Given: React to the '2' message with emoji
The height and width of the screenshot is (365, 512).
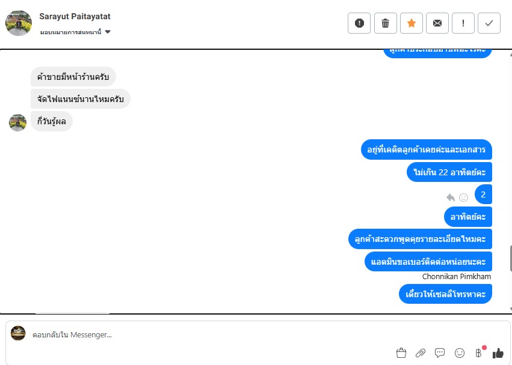Looking at the screenshot, I should point(463,197).
